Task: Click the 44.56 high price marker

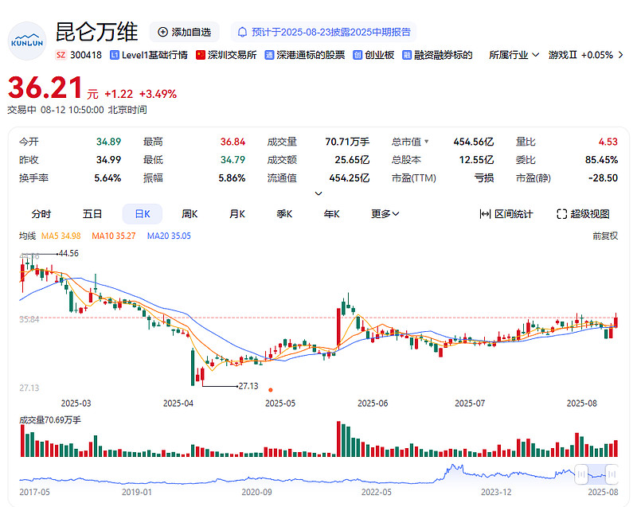Action: pos(68,253)
